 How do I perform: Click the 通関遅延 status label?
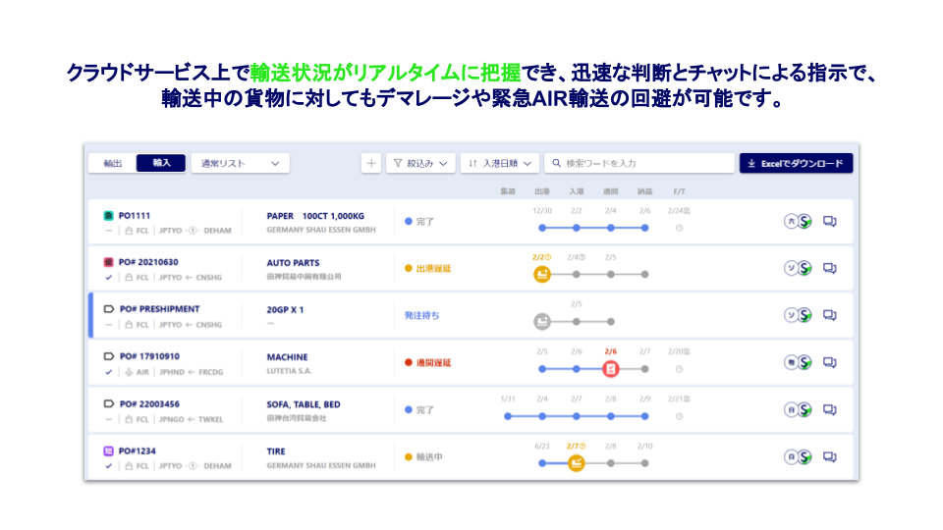coord(433,363)
